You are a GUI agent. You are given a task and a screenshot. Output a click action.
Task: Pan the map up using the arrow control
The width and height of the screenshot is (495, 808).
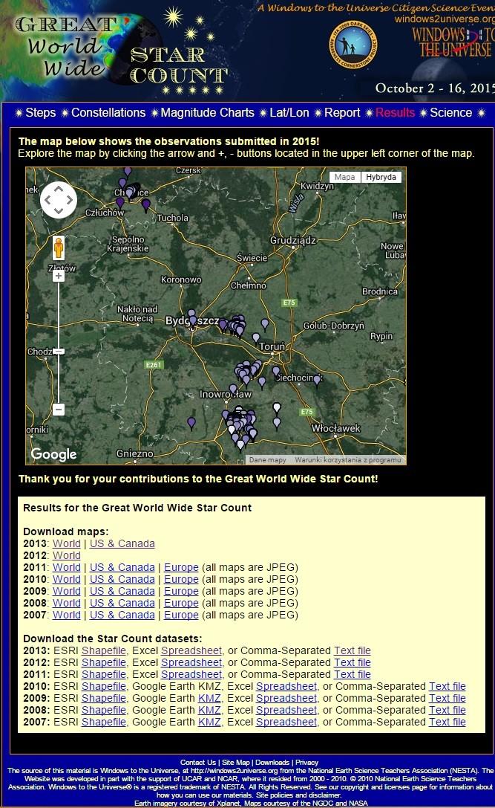click(58, 190)
